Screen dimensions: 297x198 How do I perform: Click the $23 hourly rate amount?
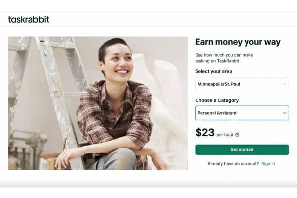(205, 132)
